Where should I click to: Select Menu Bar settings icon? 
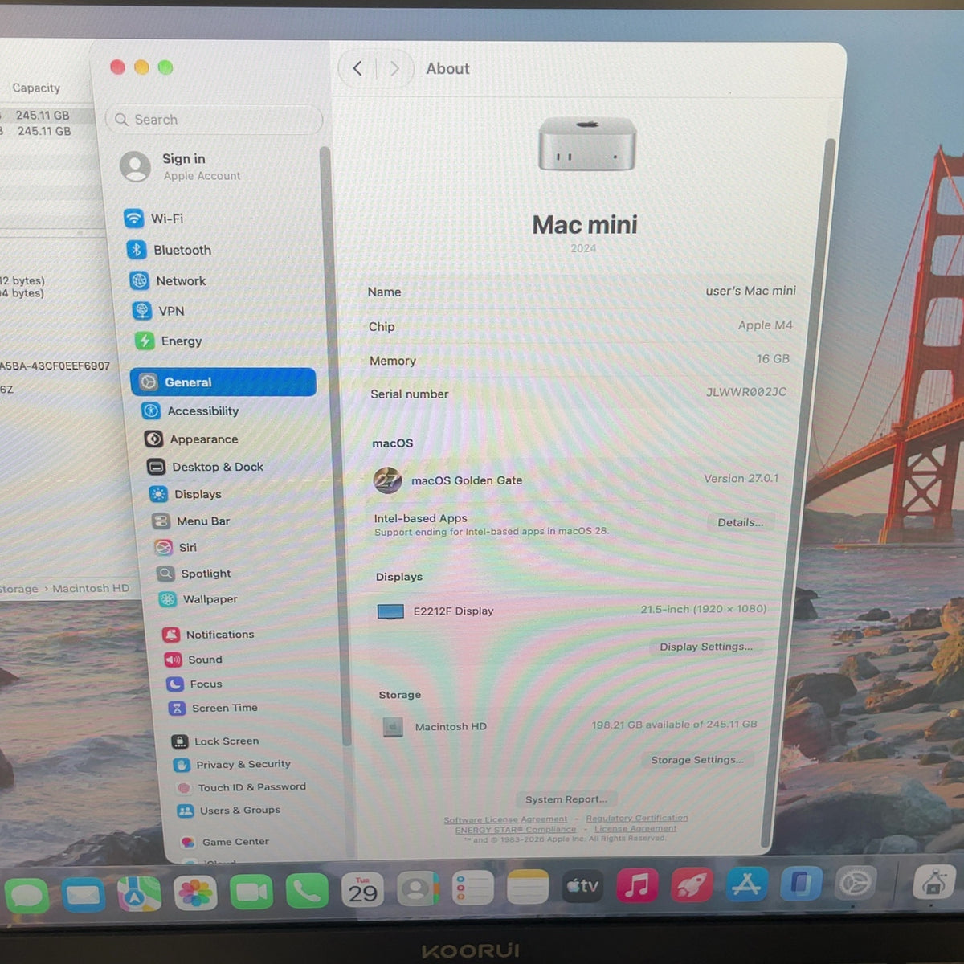(161, 521)
